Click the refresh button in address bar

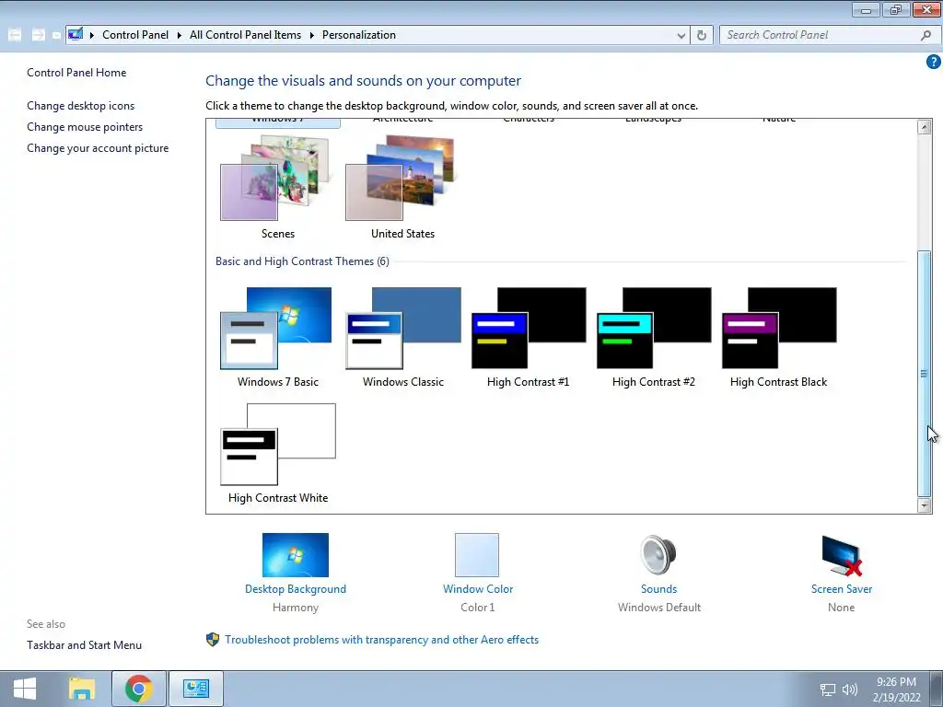701,35
